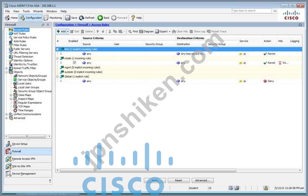This screenshot has height=196, width=308.
Task: Cut the selected rule
Action: (110, 31)
